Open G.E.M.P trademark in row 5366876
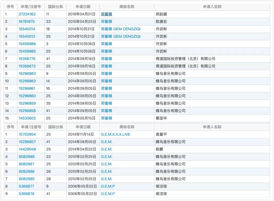The image size is (274, 201). point(108,194)
